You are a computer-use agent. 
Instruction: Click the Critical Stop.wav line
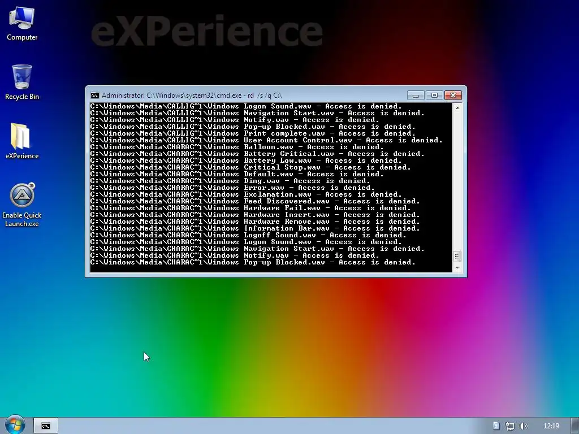[x=250, y=167]
